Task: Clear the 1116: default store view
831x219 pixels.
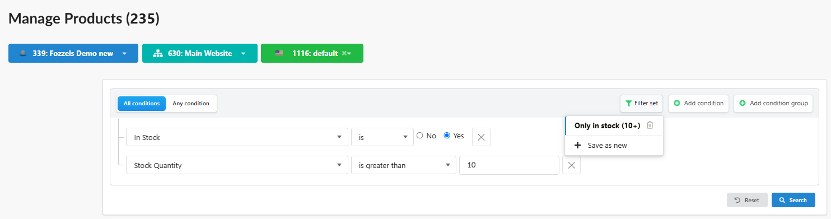Action: coord(344,54)
